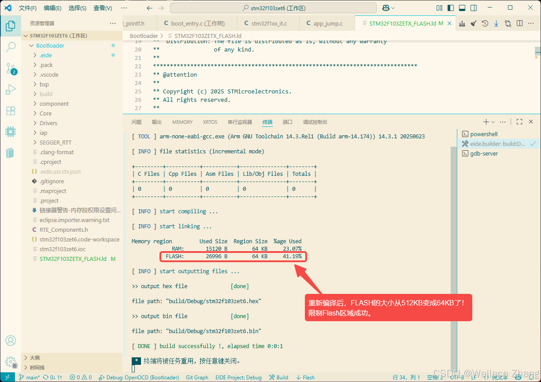
Task: Create a new terminal with plus icon
Action: click(x=486, y=122)
